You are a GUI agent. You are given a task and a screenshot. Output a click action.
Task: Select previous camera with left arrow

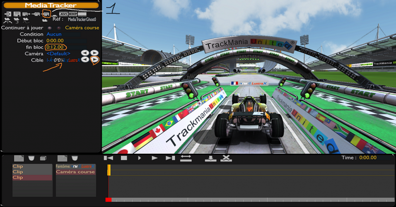85,53
